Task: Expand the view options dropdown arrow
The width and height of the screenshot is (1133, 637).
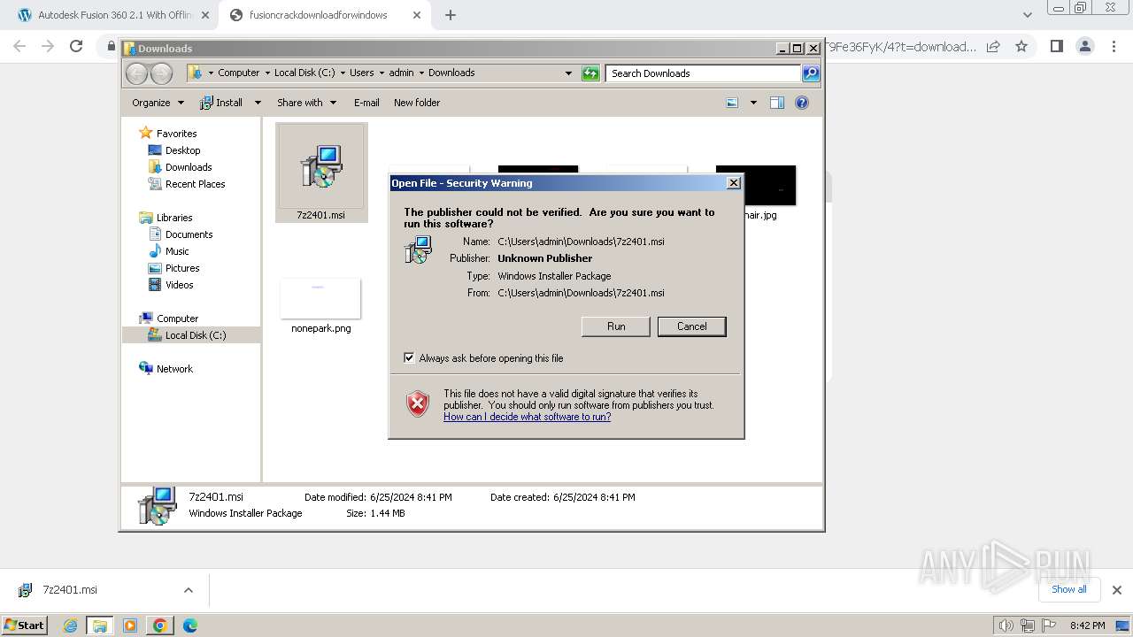Action: click(753, 103)
